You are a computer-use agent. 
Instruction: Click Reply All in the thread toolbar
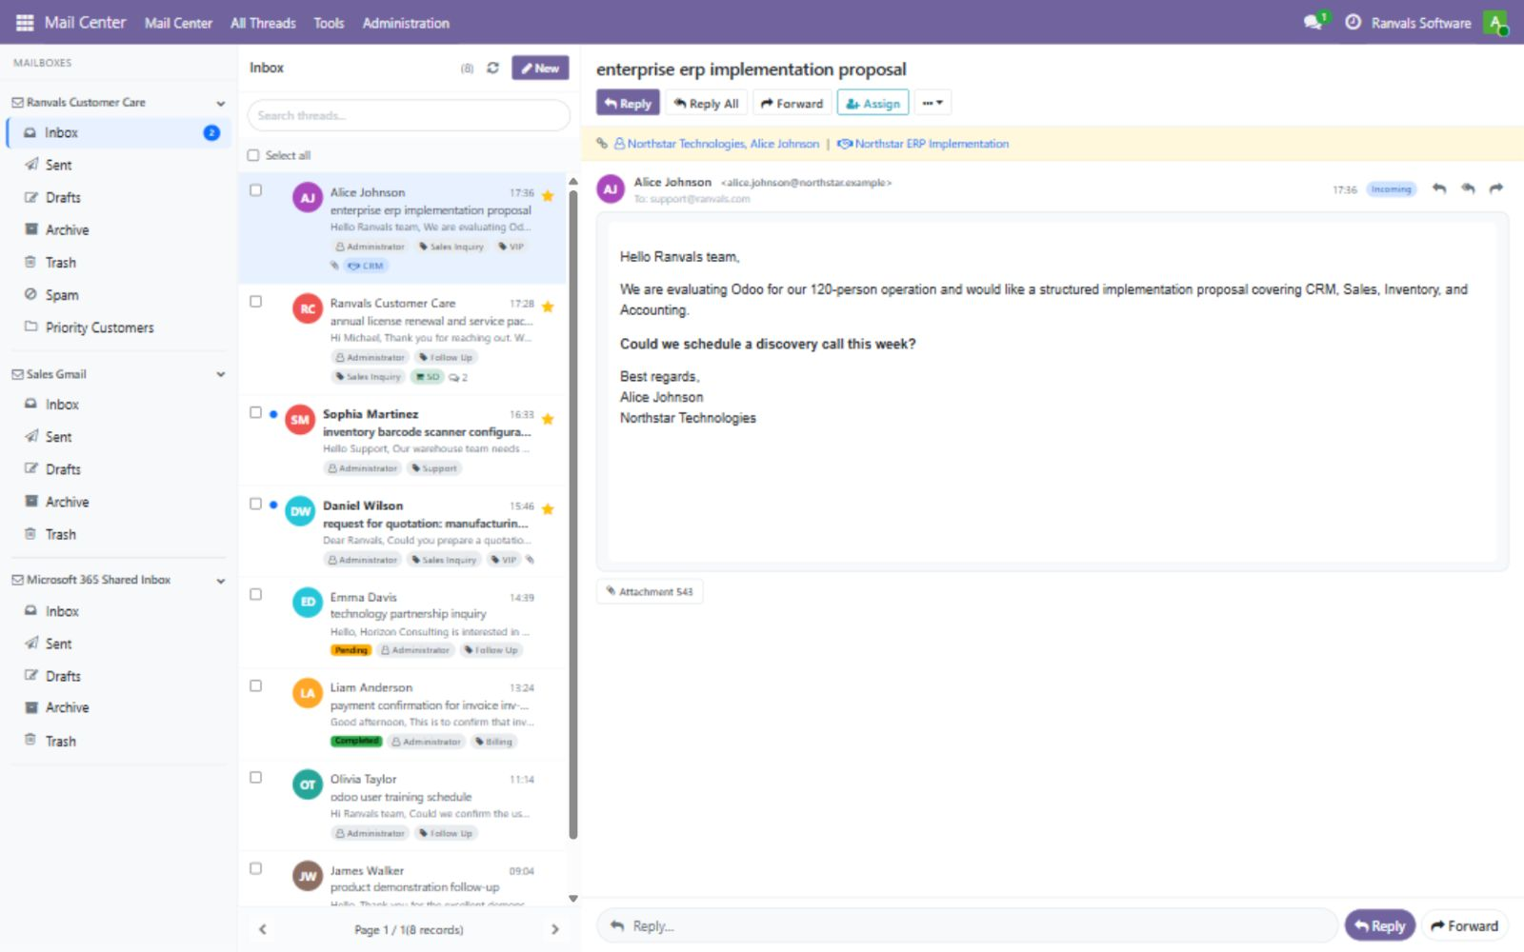click(706, 103)
